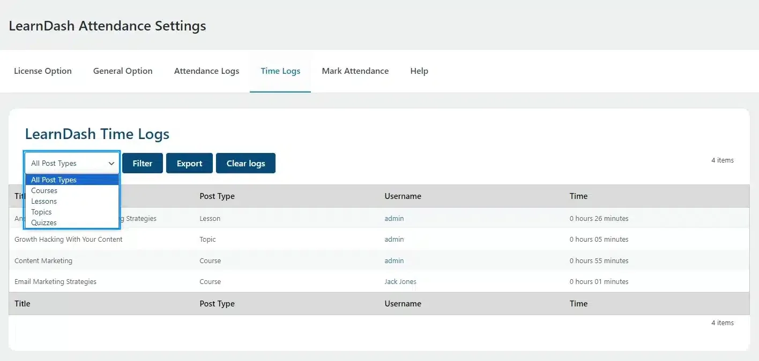Open admin profile for Content Marketing entry
The image size is (759, 361).
(394, 260)
